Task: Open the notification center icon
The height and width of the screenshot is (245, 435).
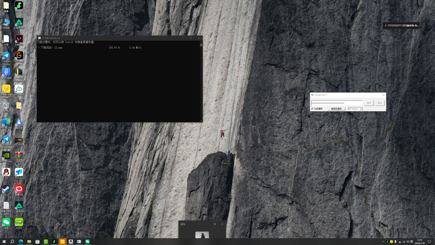Action: tap(429, 242)
